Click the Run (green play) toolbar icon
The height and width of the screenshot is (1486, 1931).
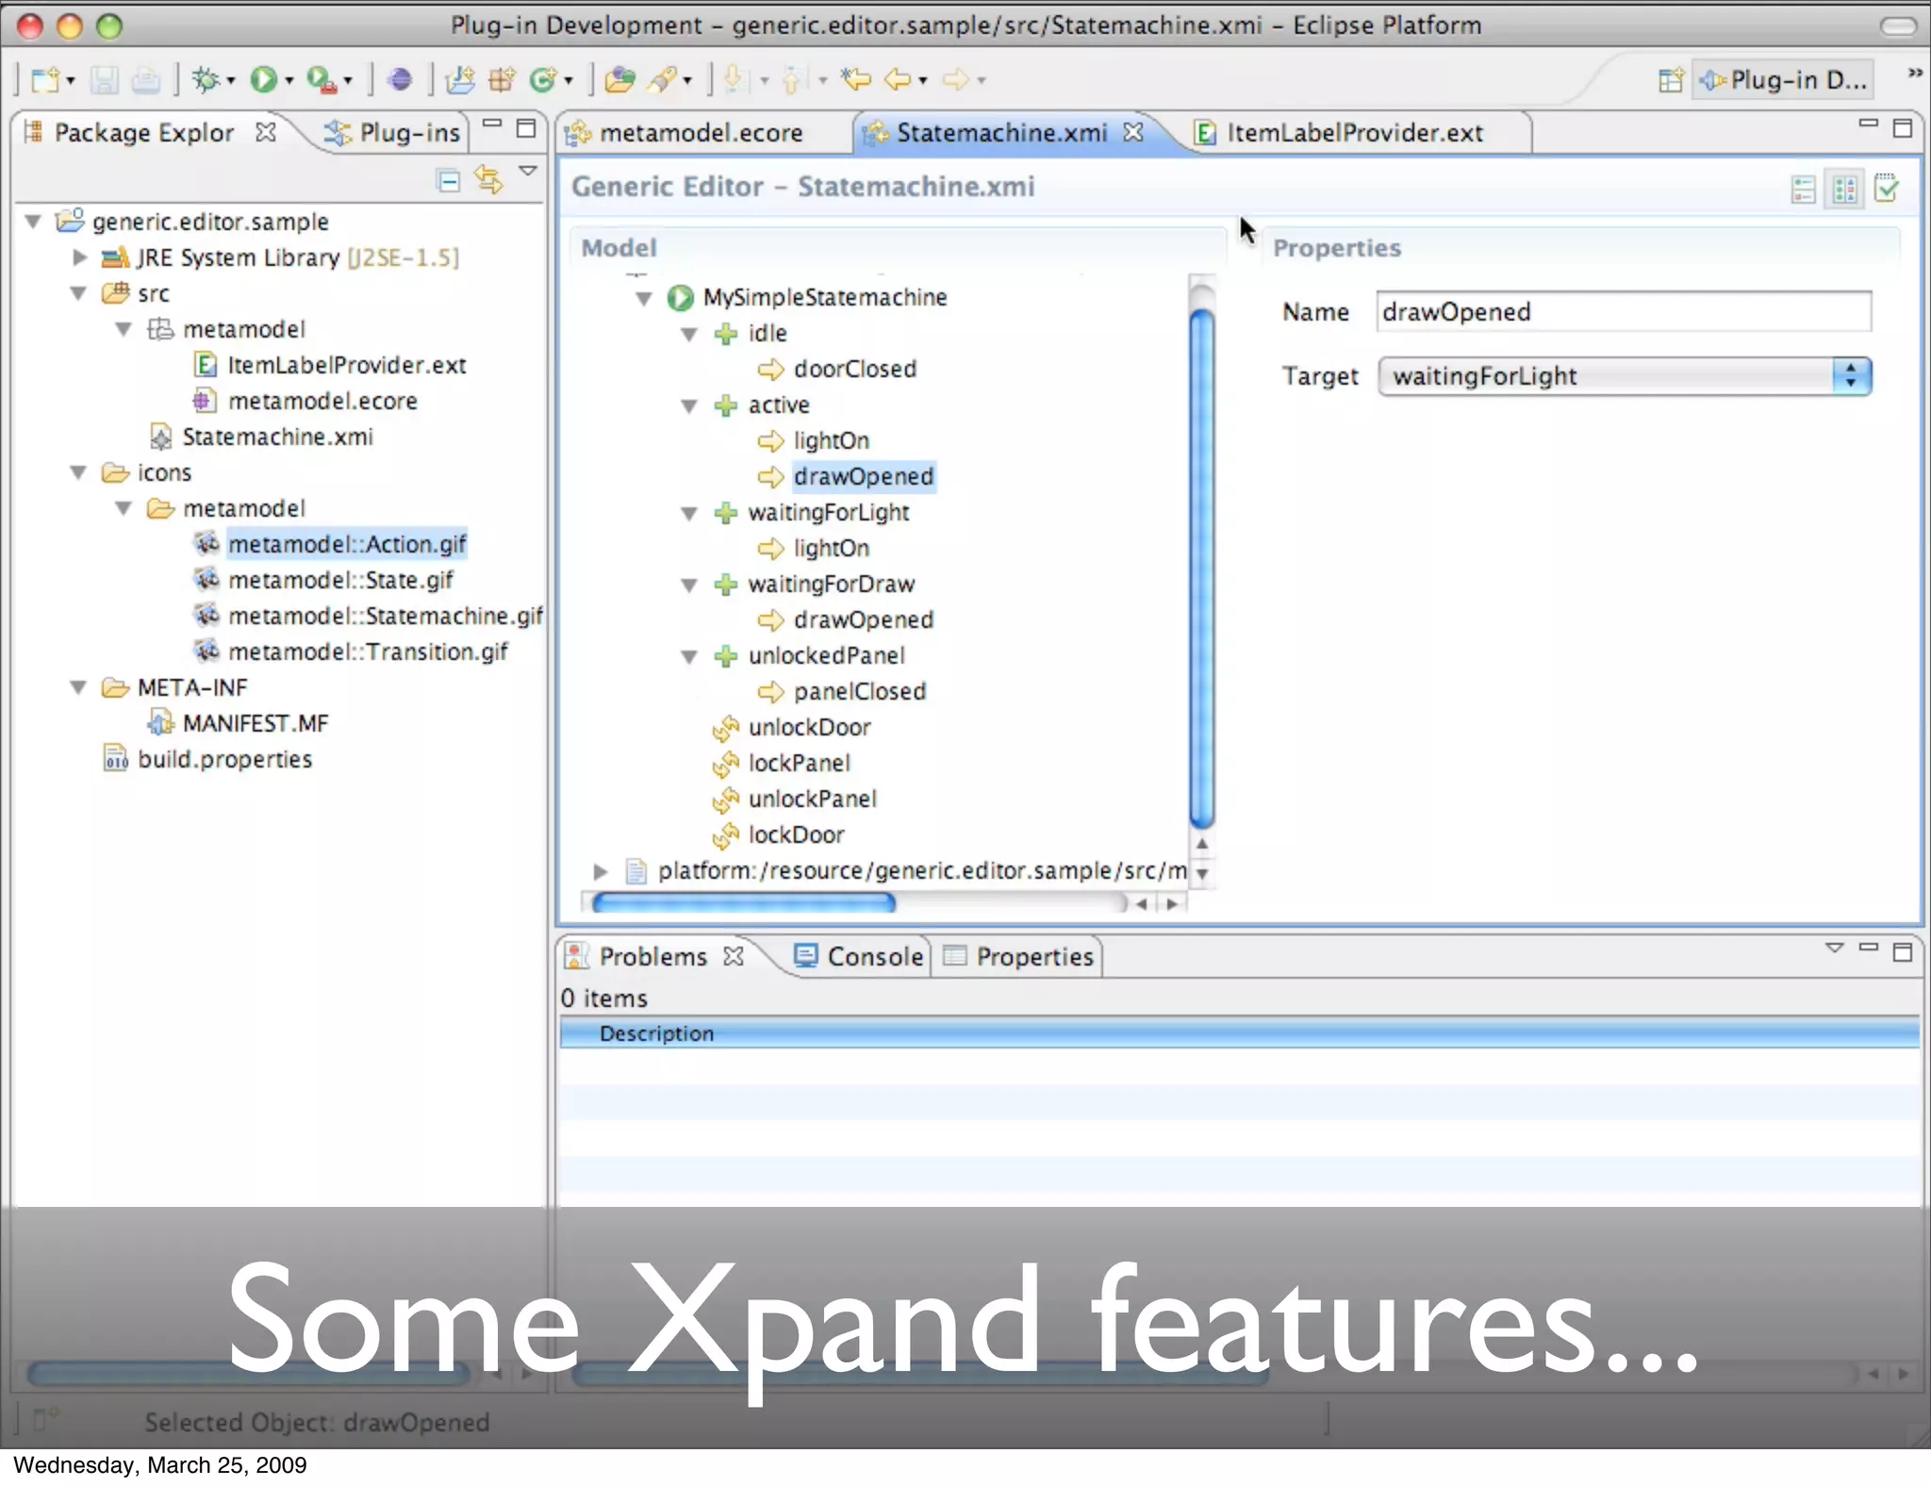263,80
